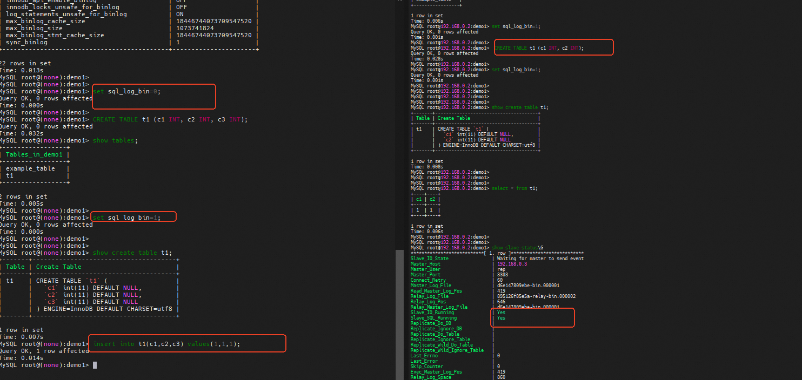Click the 'show tables;' command

click(116, 140)
